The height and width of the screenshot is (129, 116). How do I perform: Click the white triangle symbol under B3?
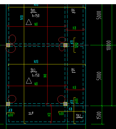coord(29,81)
